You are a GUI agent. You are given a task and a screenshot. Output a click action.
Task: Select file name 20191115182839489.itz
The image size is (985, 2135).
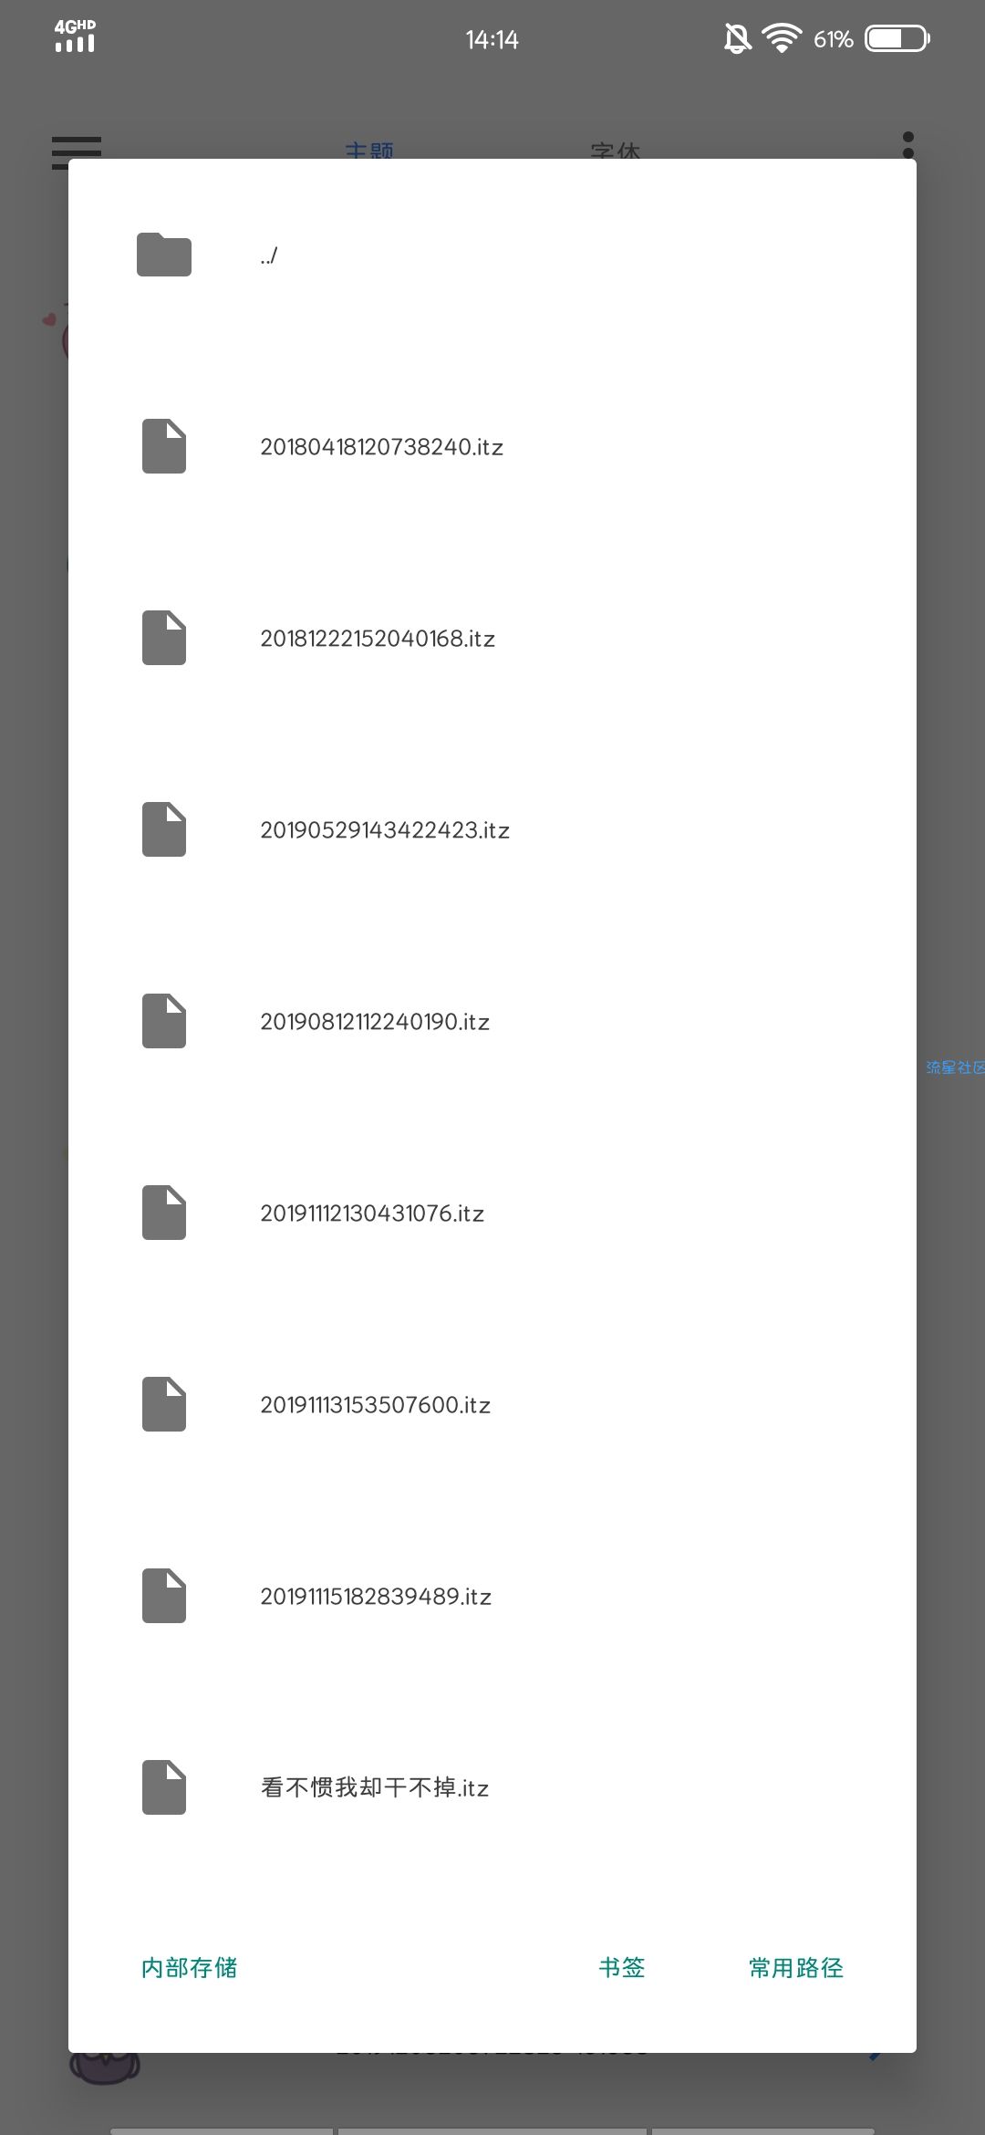[x=376, y=1596]
